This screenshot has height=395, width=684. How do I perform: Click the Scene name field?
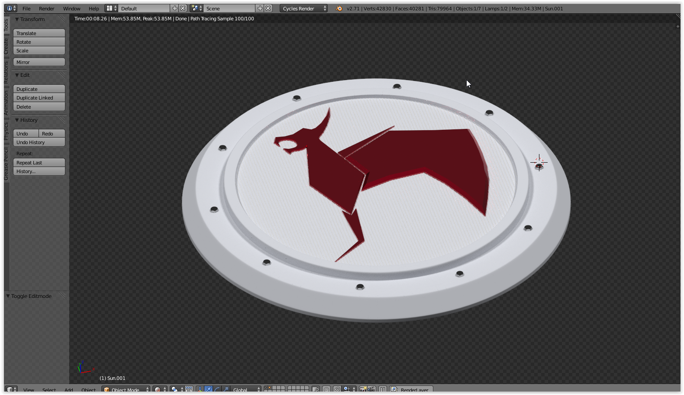click(x=229, y=8)
